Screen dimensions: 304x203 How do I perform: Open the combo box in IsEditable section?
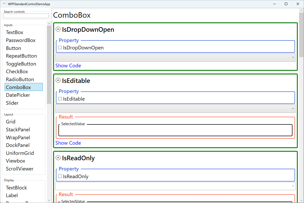175,109
